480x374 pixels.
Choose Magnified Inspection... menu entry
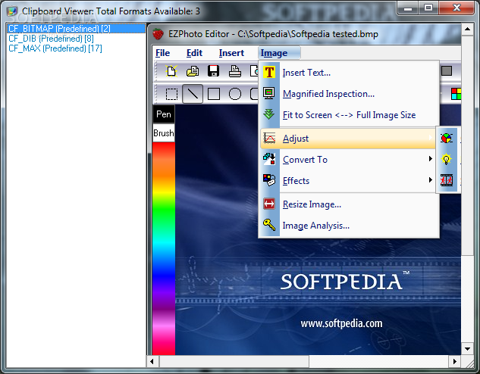pos(349,94)
